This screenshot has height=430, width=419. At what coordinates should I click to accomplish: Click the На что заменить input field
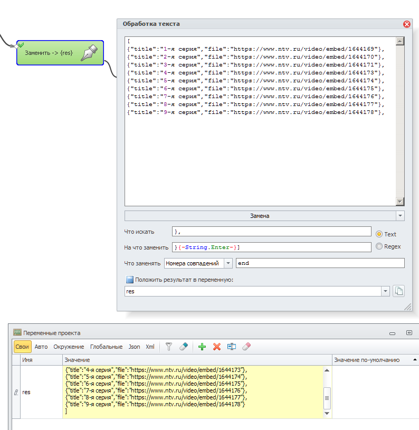(x=271, y=247)
